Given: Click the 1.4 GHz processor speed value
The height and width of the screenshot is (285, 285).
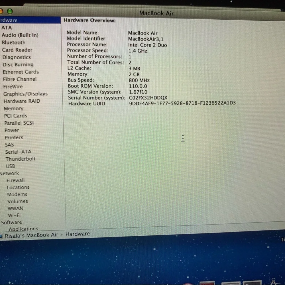Looking at the screenshot, I should (x=138, y=51).
